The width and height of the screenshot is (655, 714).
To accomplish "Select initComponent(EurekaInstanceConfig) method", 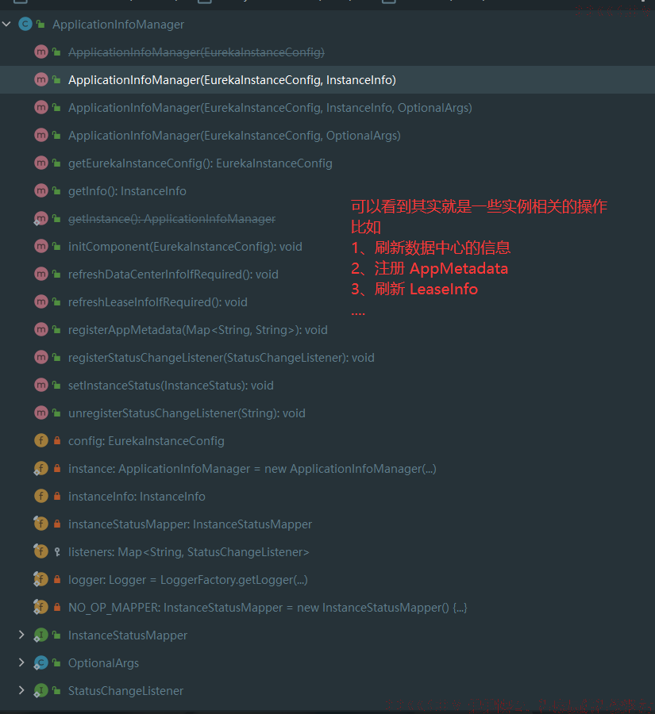I will click(x=327, y=247).
